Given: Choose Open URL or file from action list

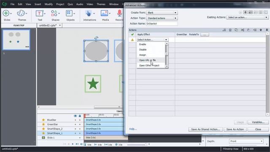Looking at the screenshot, I should (x=151, y=60).
